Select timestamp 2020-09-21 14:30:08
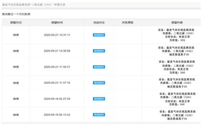The height and width of the screenshot is (125, 202). [57, 51]
